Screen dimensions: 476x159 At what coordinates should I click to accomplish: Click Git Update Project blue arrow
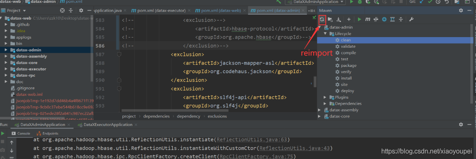click(x=421, y=2)
